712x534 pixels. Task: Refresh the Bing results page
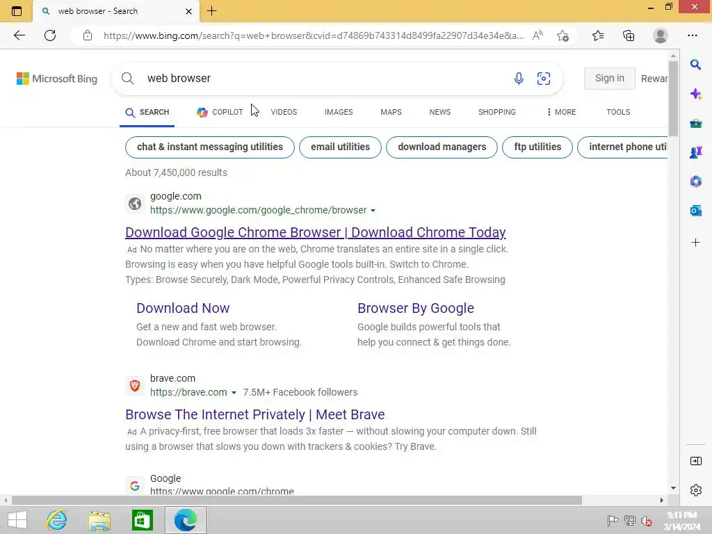tap(50, 35)
